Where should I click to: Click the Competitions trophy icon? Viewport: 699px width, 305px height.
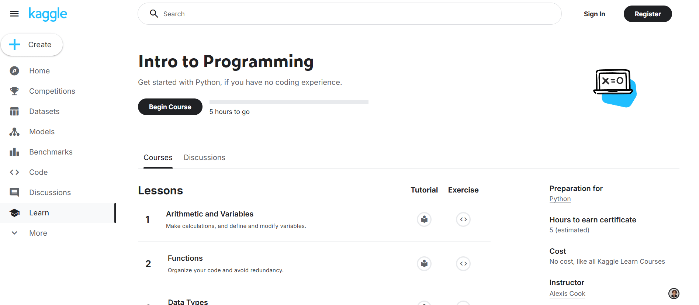tap(14, 91)
